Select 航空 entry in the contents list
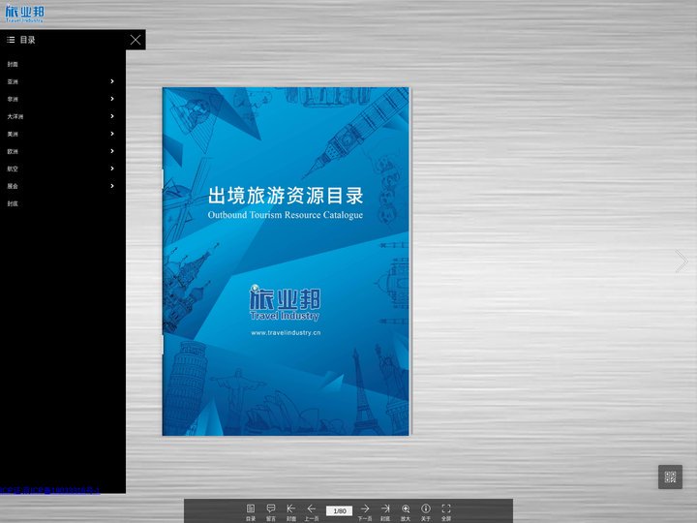This screenshot has width=697, height=523. click(13, 169)
